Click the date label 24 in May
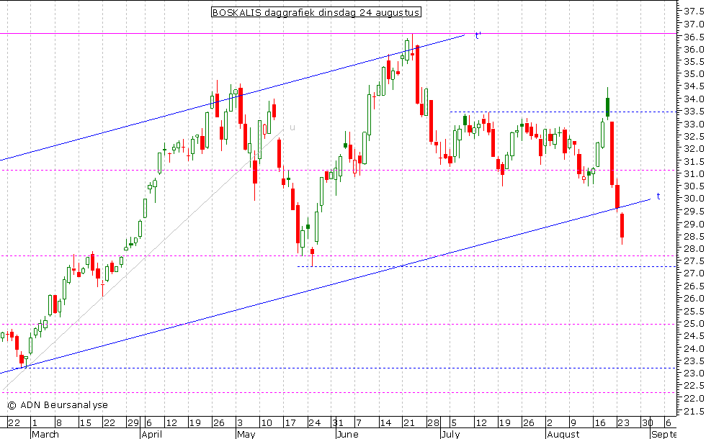The image size is (706, 439). point(314,423)
